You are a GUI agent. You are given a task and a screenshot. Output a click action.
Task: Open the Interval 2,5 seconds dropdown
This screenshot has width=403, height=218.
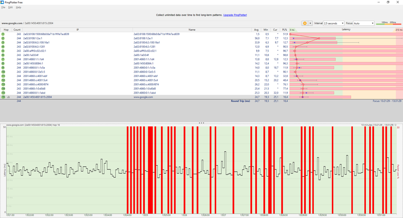click(x=333, y=23)
